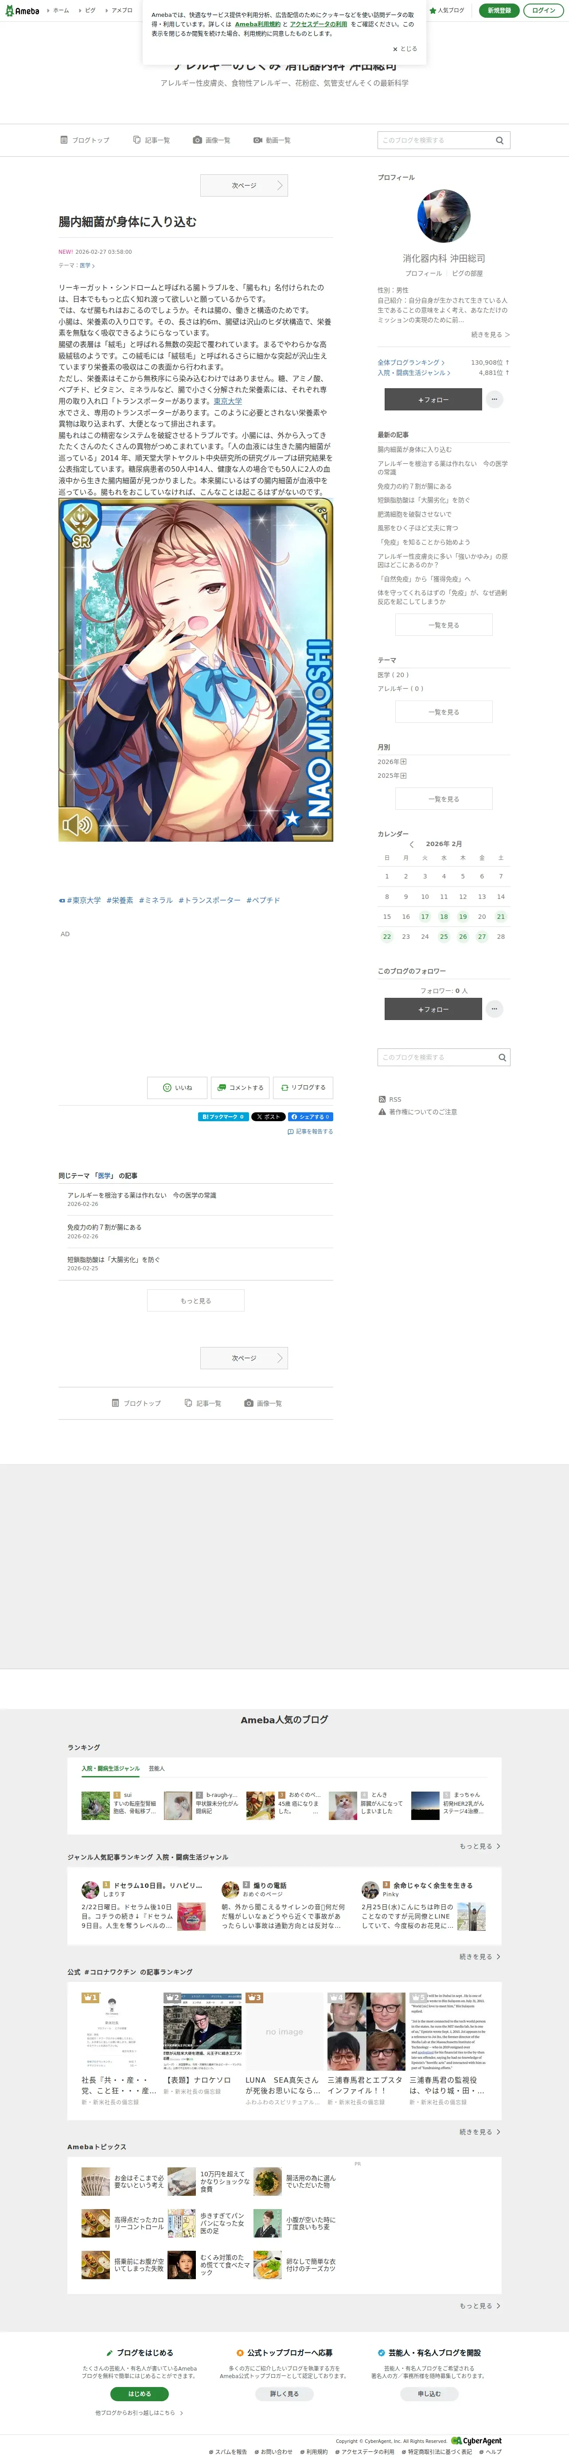Click the CyberAgent footer logo
The height and width of the screenshot is (2458, 569).
click(x=476, y=2441)
